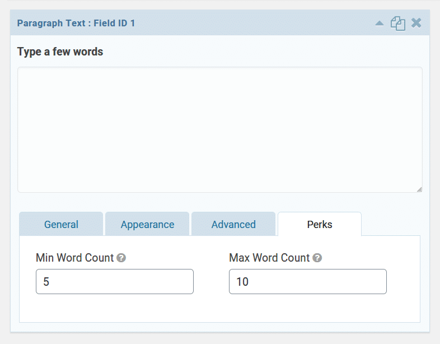Switch to the Appearance tab
440x344 pixels.
coord(147,224)
